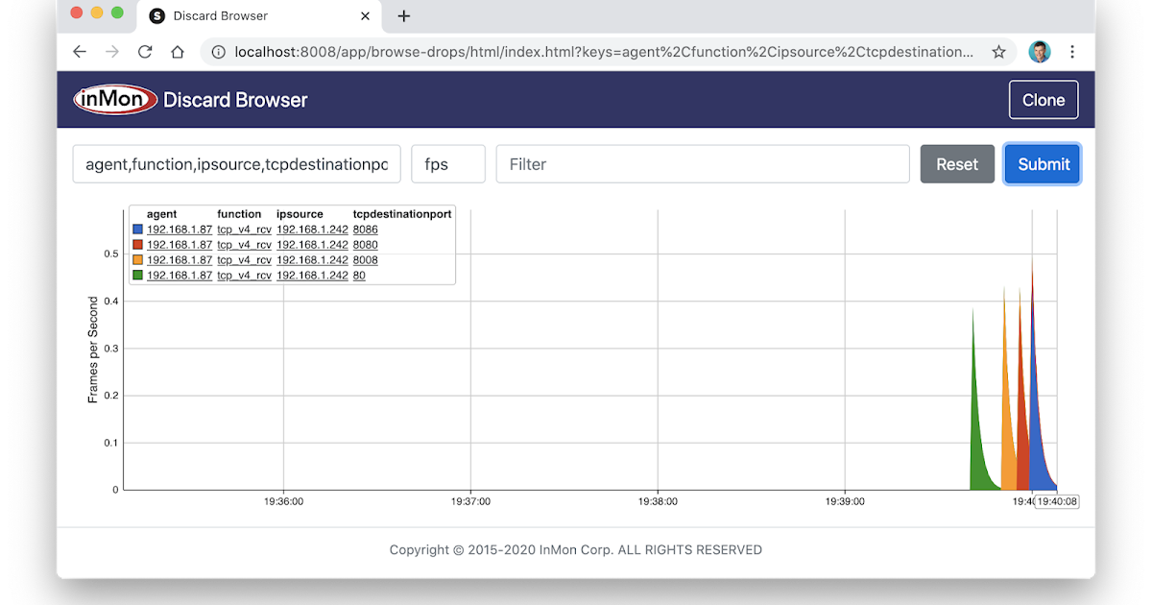Click the Clone button
1152x605 pixels.
[x=1044, y=99]
